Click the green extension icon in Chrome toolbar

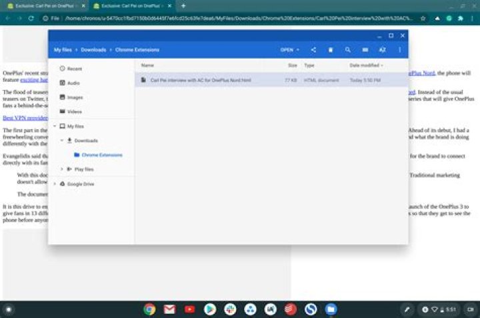449,19
